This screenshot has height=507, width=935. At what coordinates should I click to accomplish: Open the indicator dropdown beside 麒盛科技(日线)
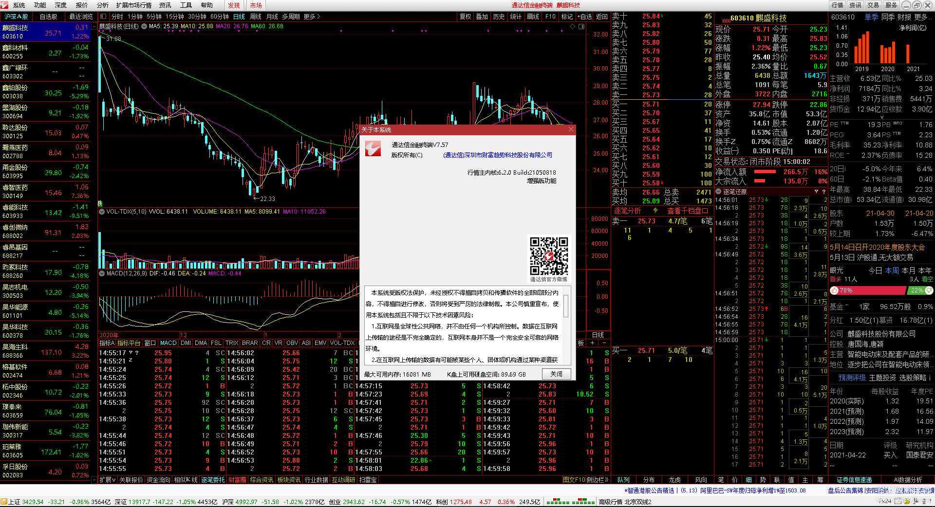tap(144, 26)
